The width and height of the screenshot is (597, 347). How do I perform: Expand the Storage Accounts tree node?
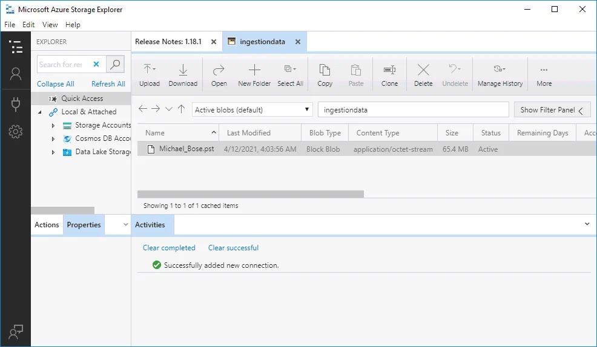tap(53, 126)
